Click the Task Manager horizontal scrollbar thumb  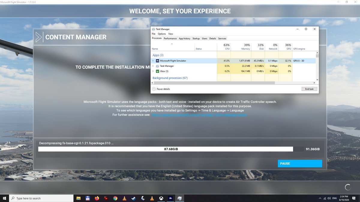[214, 83]
